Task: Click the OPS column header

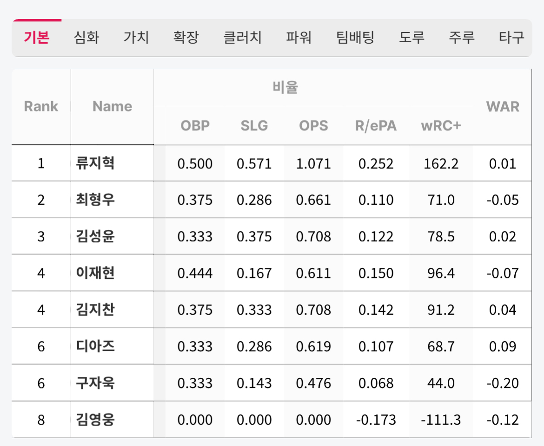Action: pyautogui.click(x=313, y=126)
